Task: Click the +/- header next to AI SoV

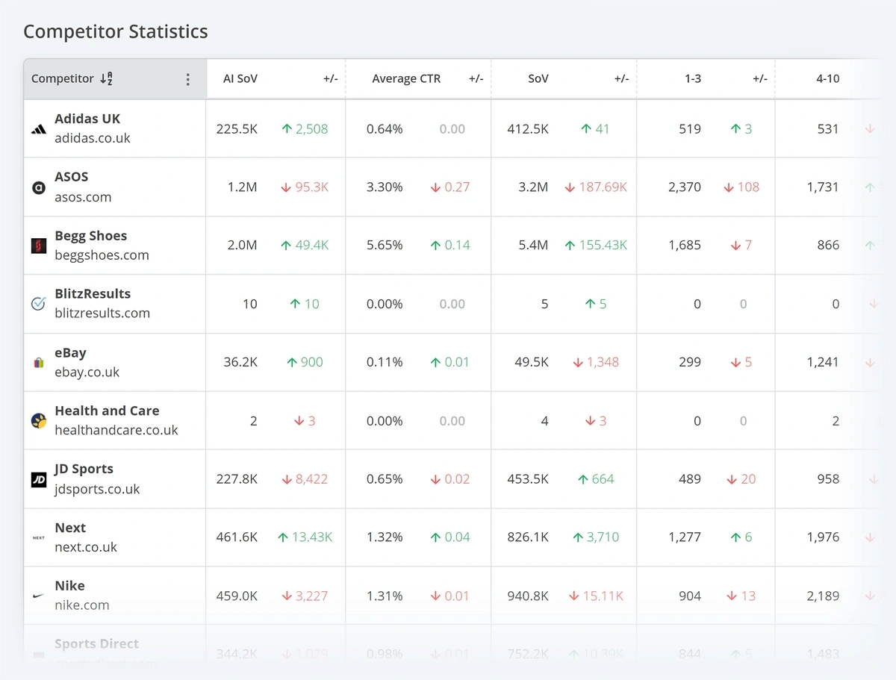Action: 330,78
